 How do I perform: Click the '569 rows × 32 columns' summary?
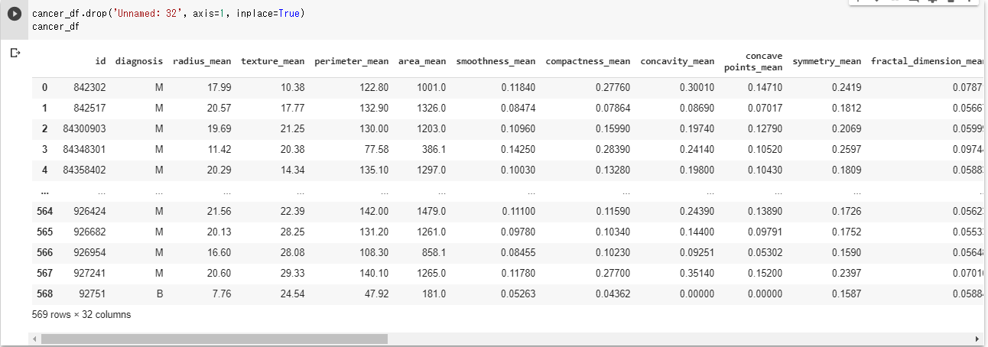pos(82,314)
